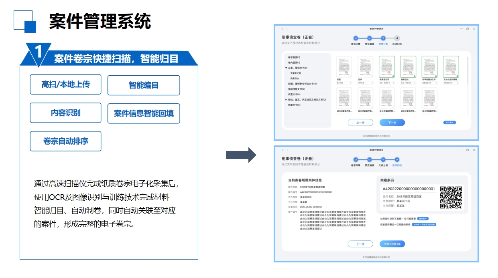Open the 目录 document thumbnail
The image size is (498, 278).
pos(366,67)
